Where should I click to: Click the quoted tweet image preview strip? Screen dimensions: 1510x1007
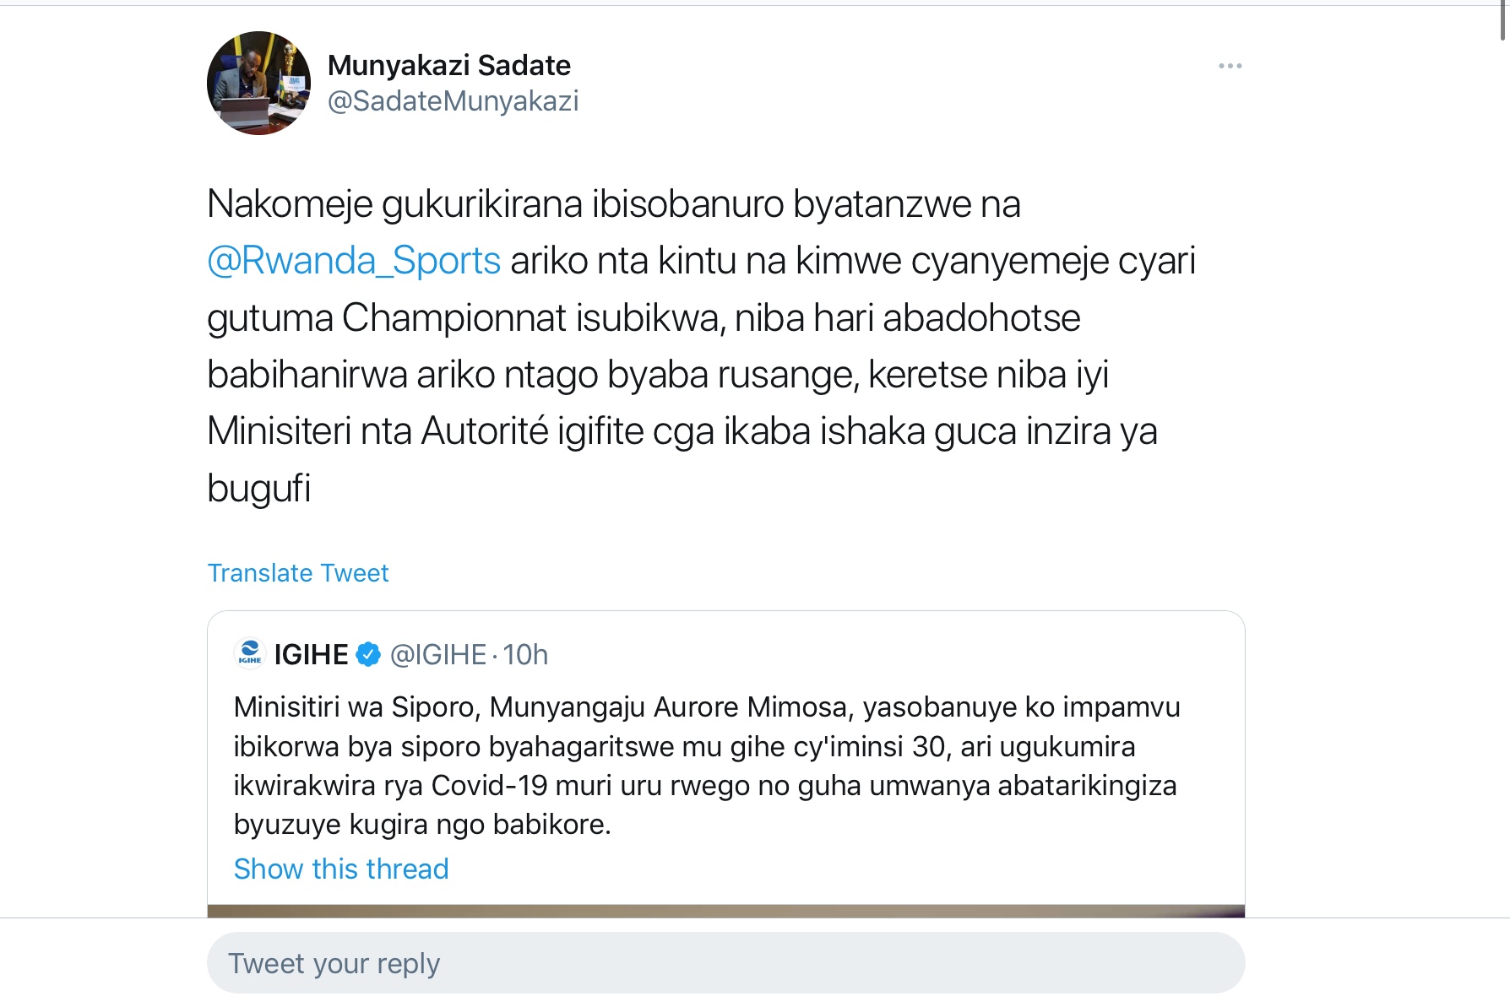point(725,911)
